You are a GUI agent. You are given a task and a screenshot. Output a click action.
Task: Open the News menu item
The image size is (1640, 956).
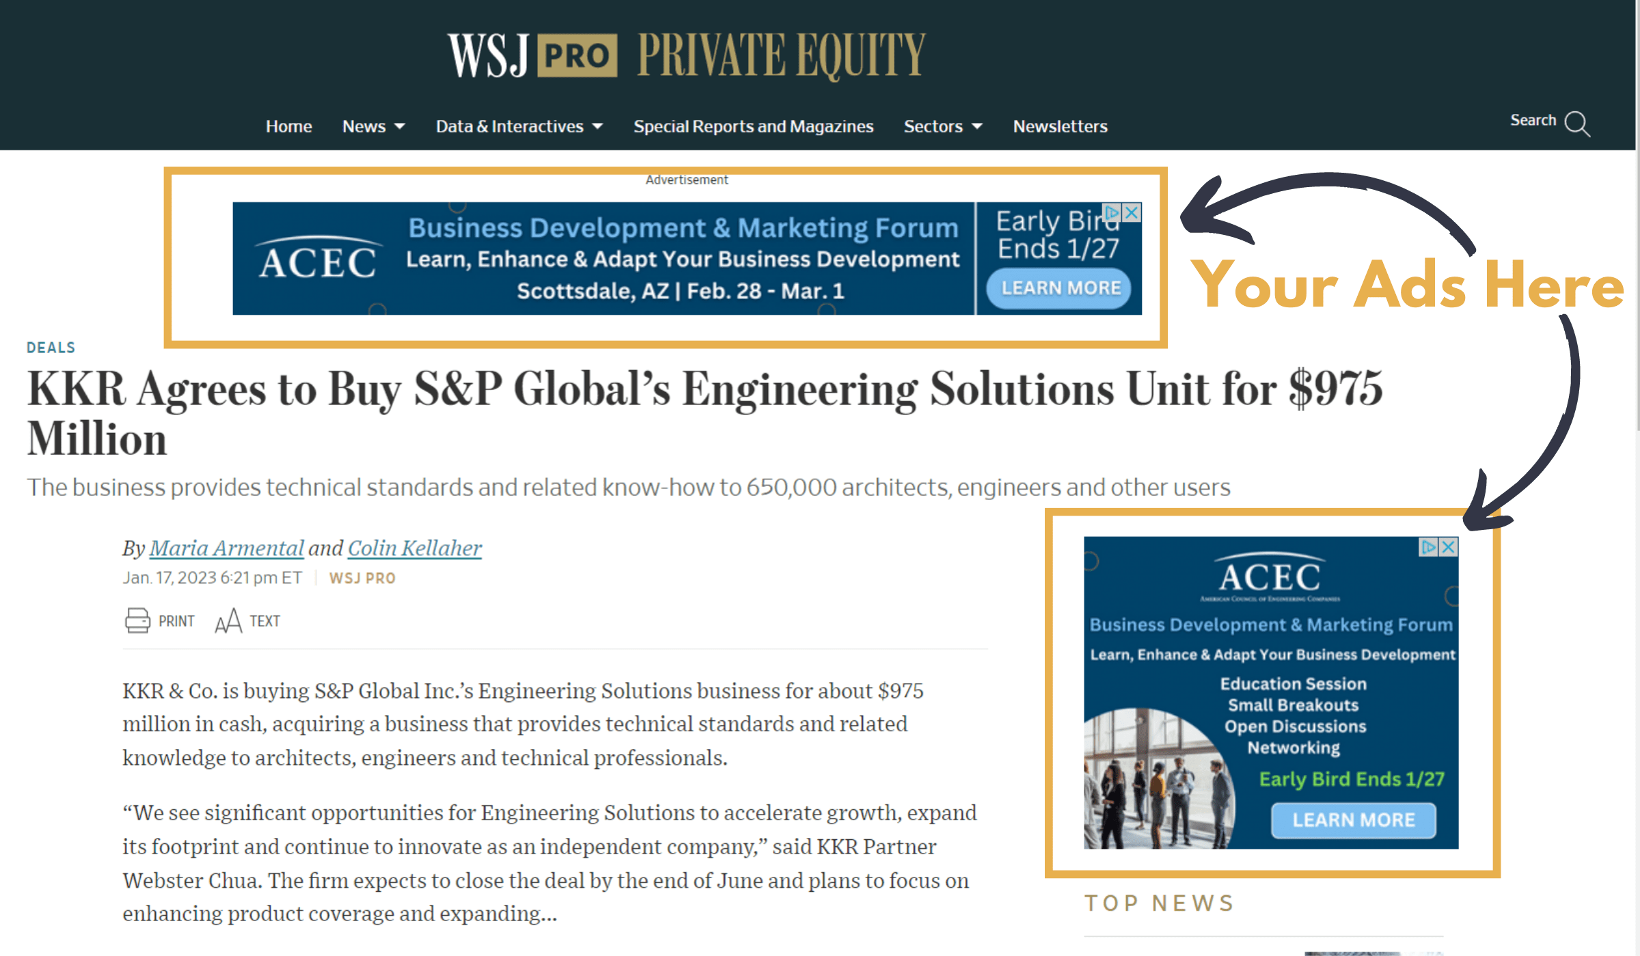click(x=364, y=126)
